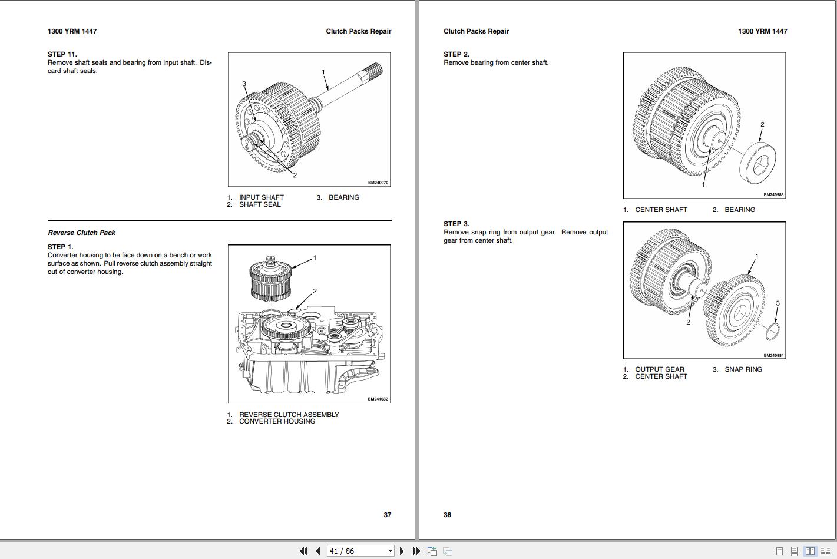This screenshot has width=837, height=559.
Task: Click the 'STEP 2.' heading text
Action: (456, 54)
